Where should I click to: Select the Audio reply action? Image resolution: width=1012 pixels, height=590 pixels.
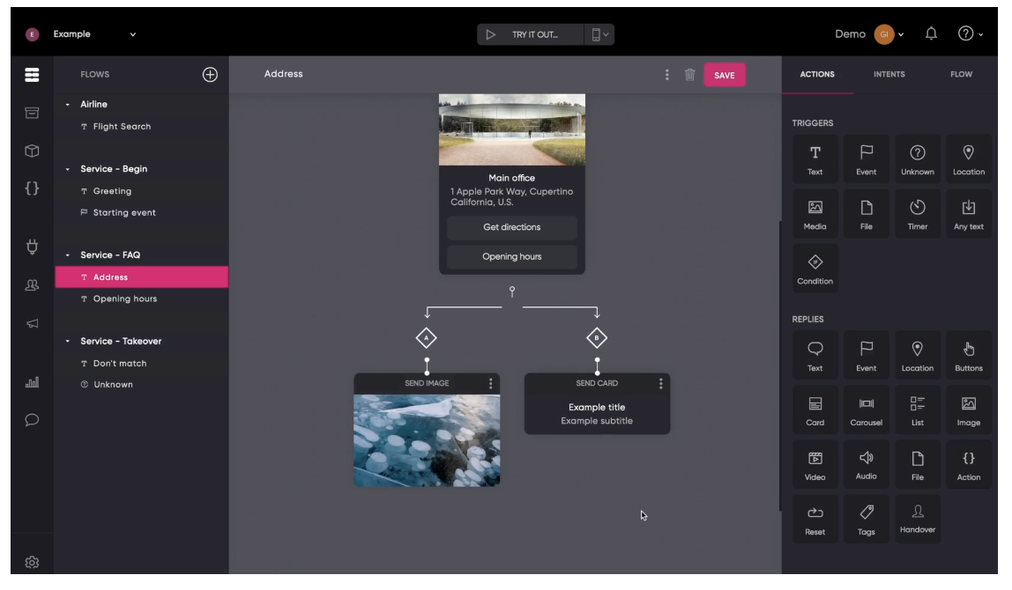[x=866, y=463]
